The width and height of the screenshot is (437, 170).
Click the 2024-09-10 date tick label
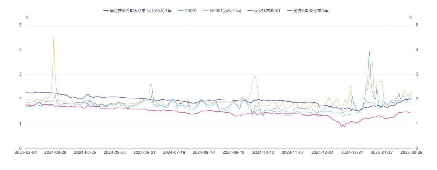[x=233, y=152]
